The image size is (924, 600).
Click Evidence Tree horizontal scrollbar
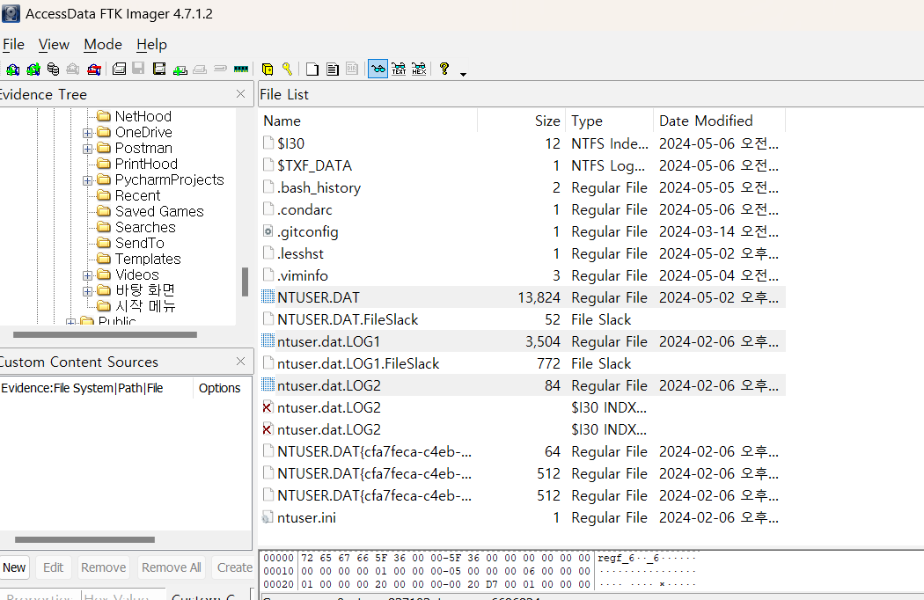coord(105,335)
